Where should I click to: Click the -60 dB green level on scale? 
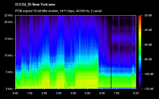(140, 45)
